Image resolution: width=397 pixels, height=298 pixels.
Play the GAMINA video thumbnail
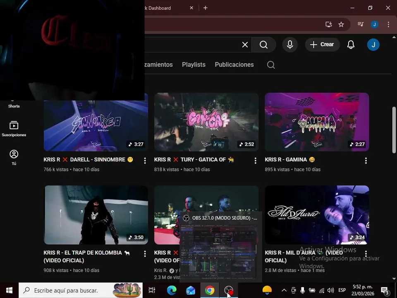[317, 122]
